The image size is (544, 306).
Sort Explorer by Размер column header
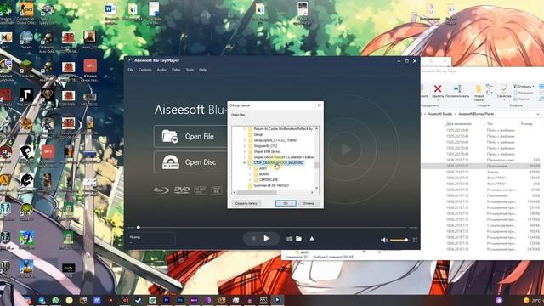point(526,124)
